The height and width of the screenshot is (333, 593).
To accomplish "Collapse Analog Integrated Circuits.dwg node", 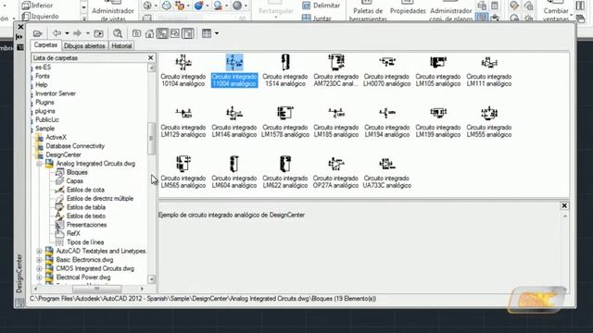I will [39, 164].
